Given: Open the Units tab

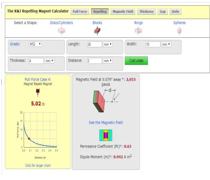Looking at the screenshot, I should [x=175, y=11].
